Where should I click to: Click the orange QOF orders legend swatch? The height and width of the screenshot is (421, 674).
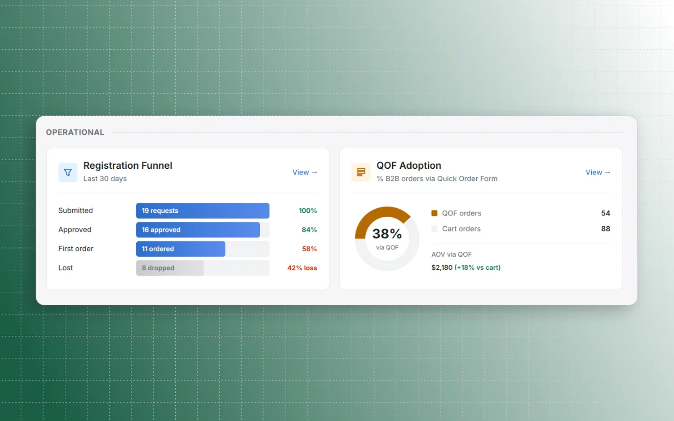(435, 213)
